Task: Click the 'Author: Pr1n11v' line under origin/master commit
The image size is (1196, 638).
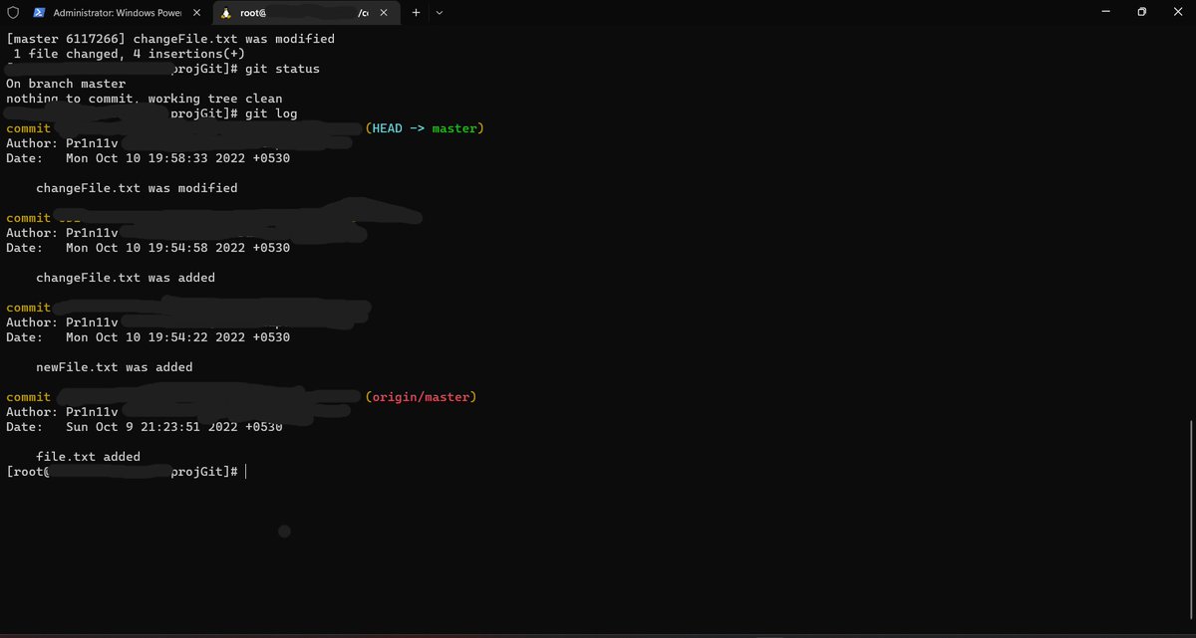Action: tap(62, 412)
